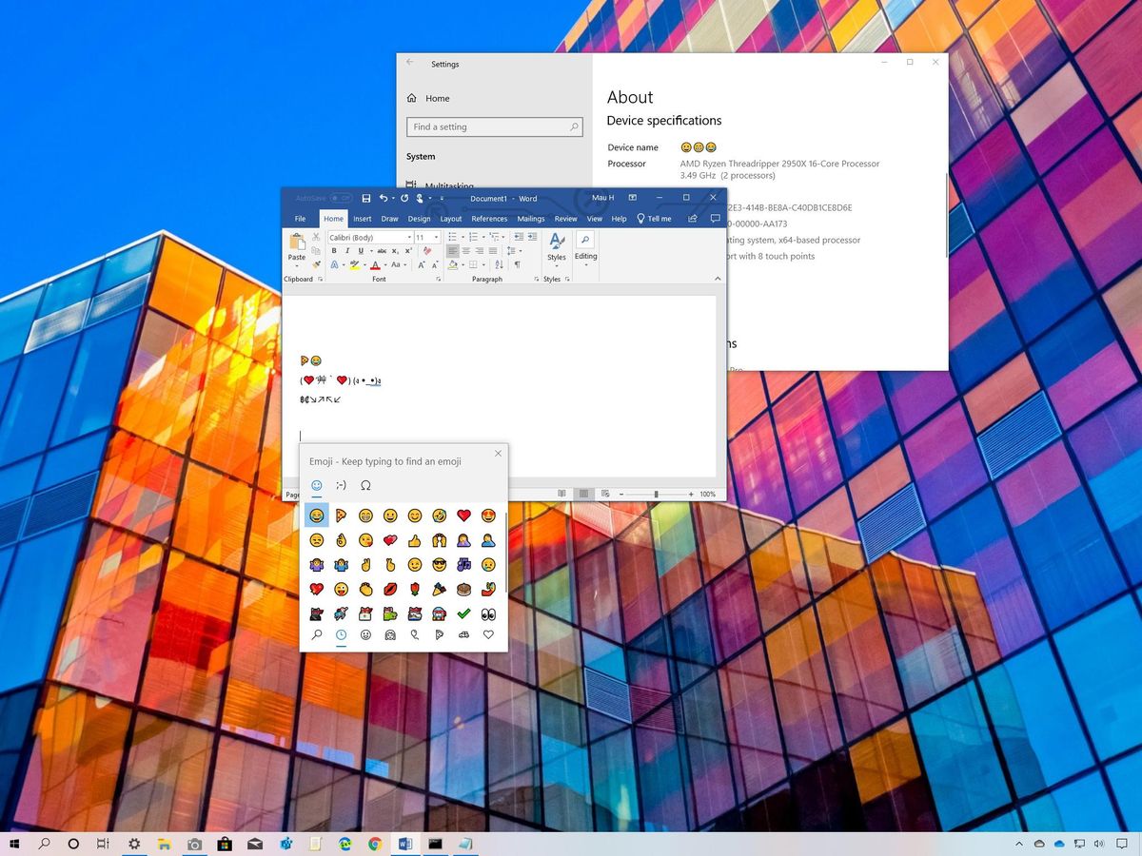
Task: Open the Review tab in Word
Action: pyautogui.click(x=566, y=219)
